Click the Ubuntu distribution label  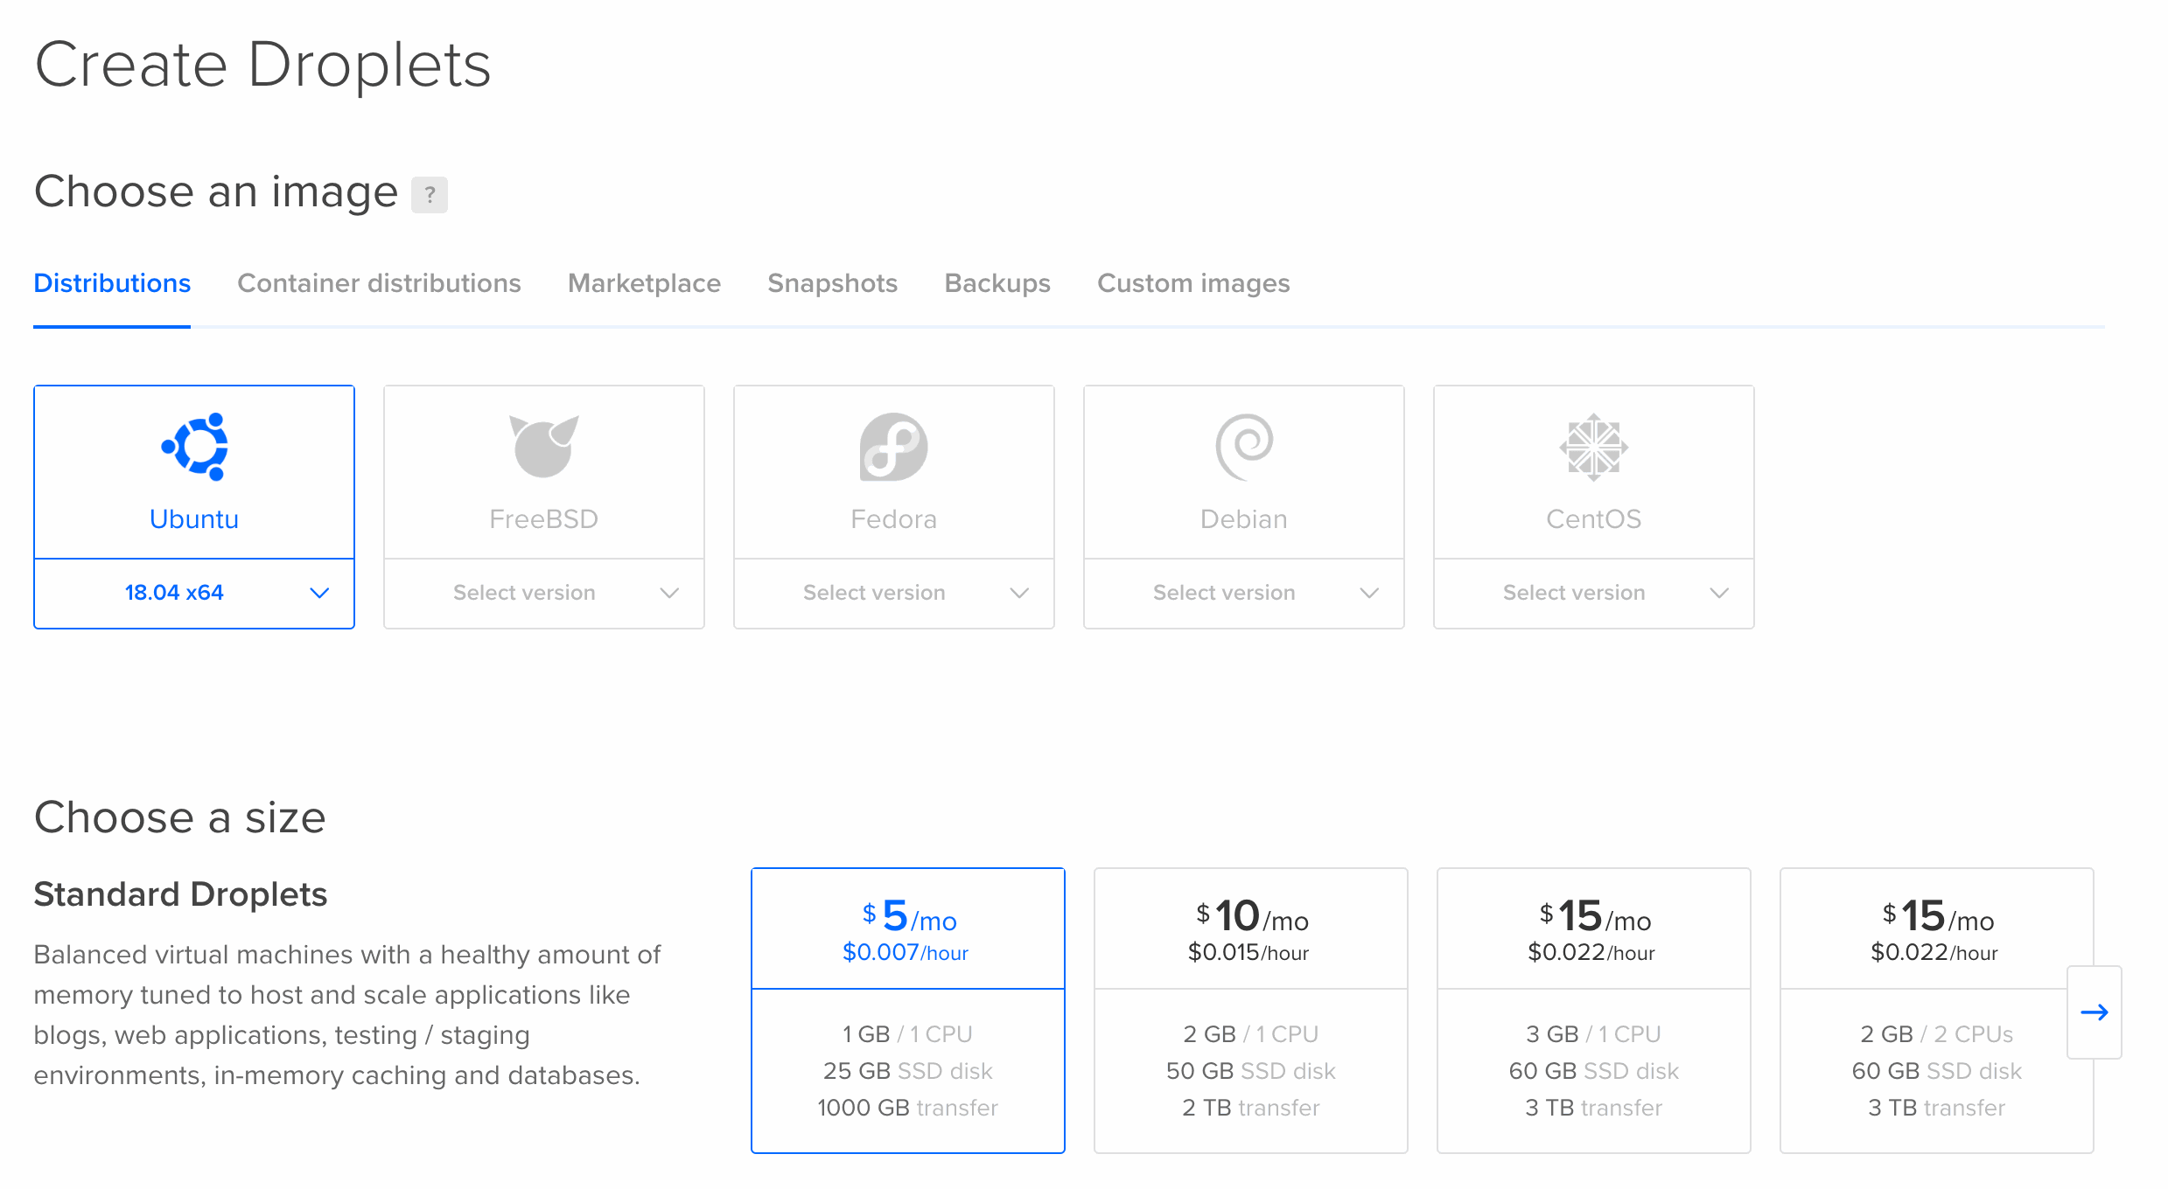194,519
